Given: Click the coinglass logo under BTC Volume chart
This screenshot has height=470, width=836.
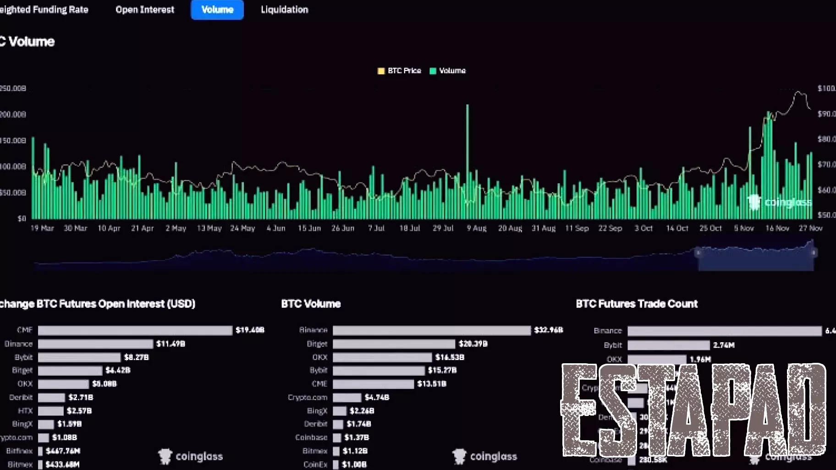Looking at the screenshot, I should (484, 456).
